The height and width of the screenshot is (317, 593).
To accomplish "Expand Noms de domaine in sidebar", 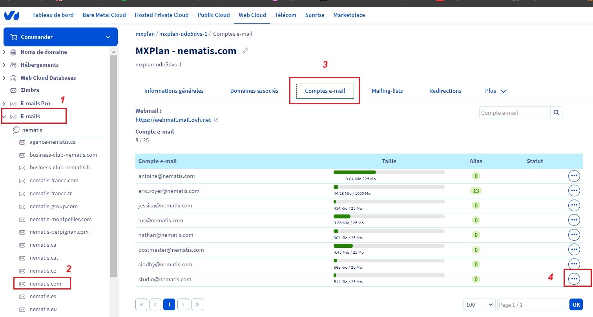I will [4, 52].
